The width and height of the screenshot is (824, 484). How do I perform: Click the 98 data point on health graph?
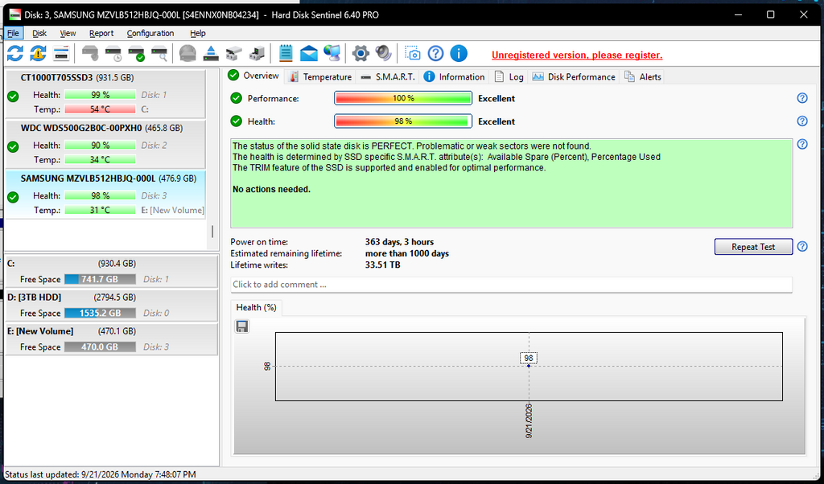pyautogui.click(x=529, y=365)
